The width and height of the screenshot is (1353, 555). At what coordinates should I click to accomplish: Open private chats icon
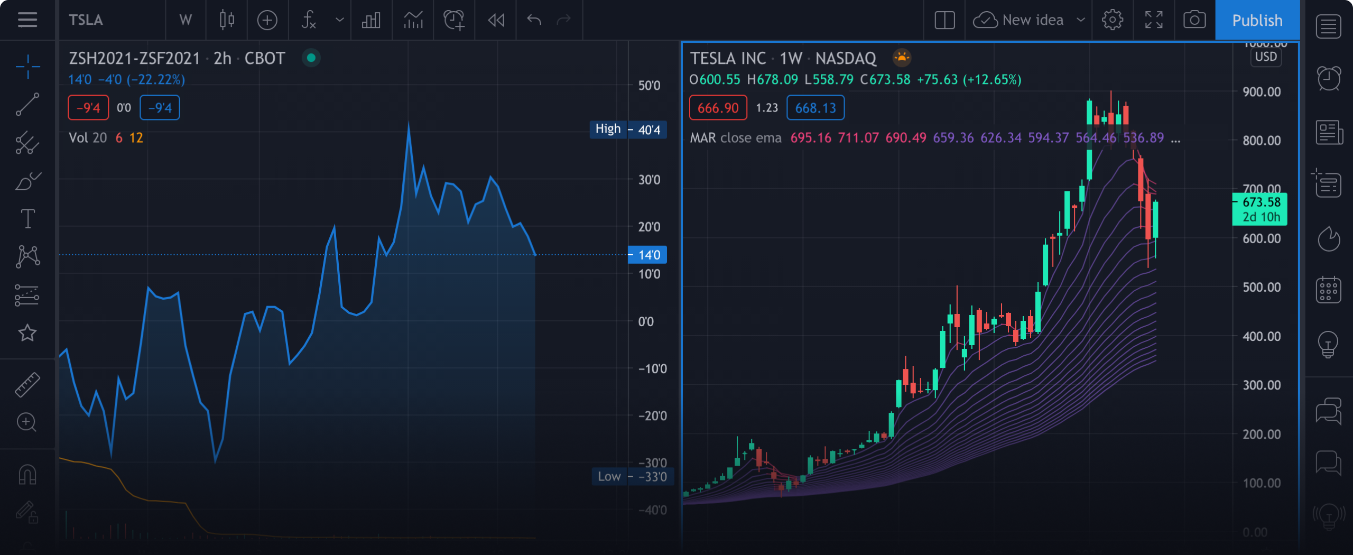tap(1329, 463)
